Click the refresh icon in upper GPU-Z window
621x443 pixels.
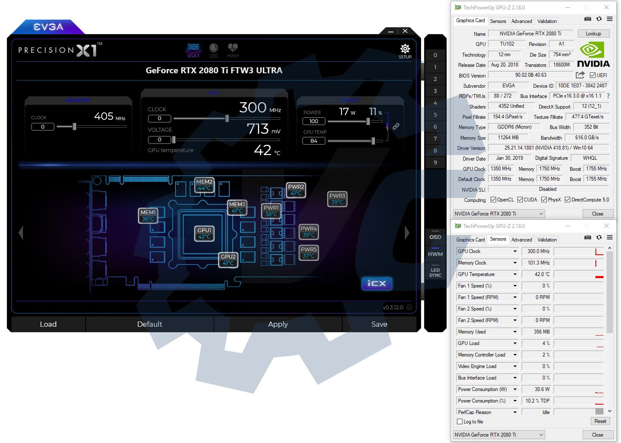pos(599,19)
